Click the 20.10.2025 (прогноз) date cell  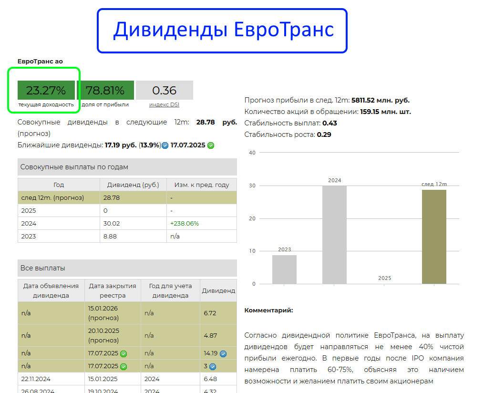tap(113, 335)
